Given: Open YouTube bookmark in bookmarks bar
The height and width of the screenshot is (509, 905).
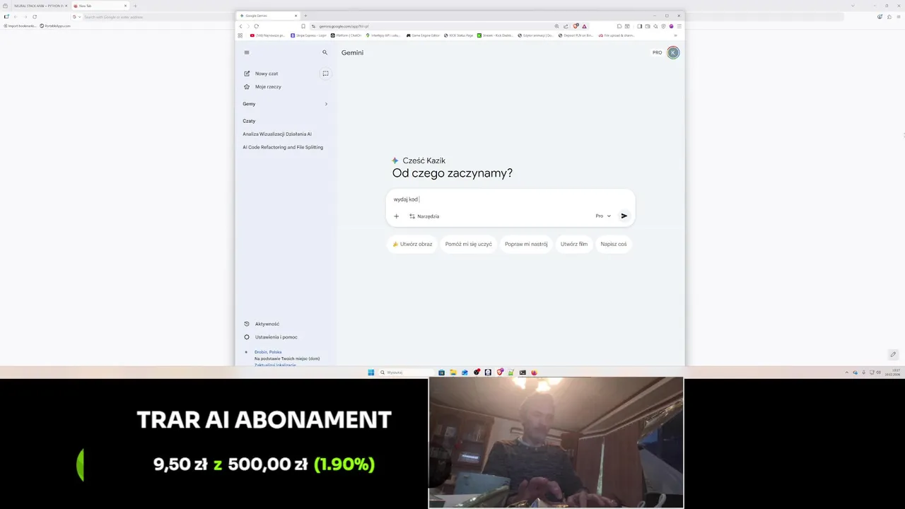Looking at the screenshot, I should (x=267, y=35).
